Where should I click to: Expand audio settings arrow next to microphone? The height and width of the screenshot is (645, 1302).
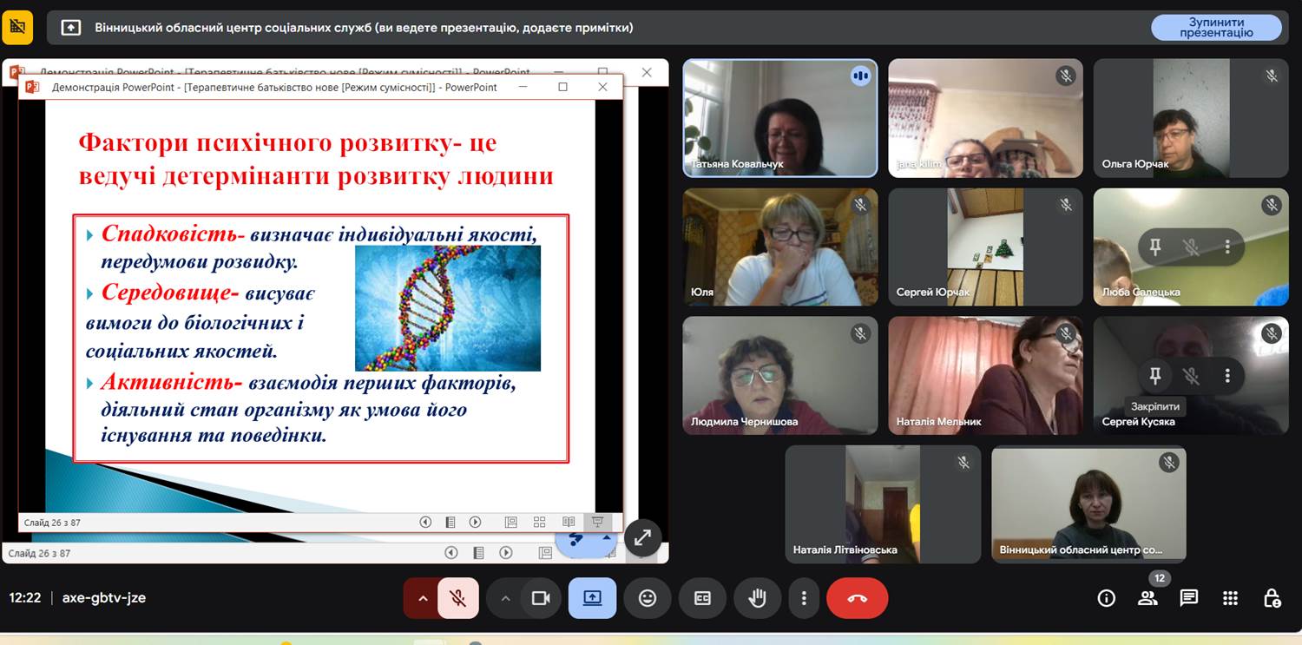pyautogui.click(x=423, y=598)
